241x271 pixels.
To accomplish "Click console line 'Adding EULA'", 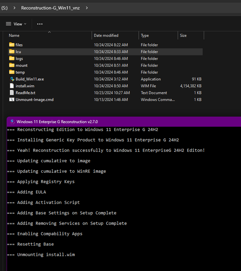I will (x=32, y=192).
